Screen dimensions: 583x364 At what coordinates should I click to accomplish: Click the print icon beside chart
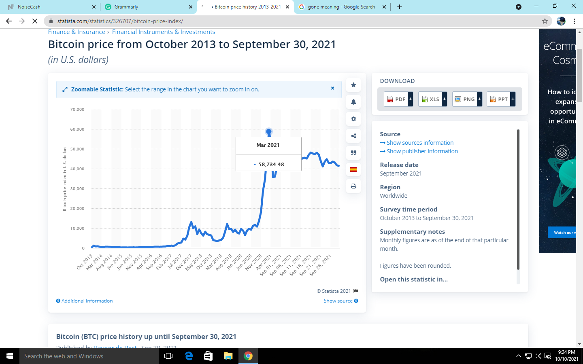point(353,186)
